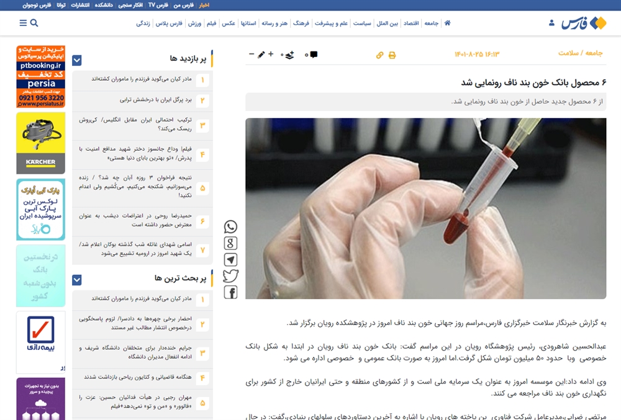This screenshot has height=420, width=621.
Task: Click the article's main blood sample image
Action: [426, 208]
